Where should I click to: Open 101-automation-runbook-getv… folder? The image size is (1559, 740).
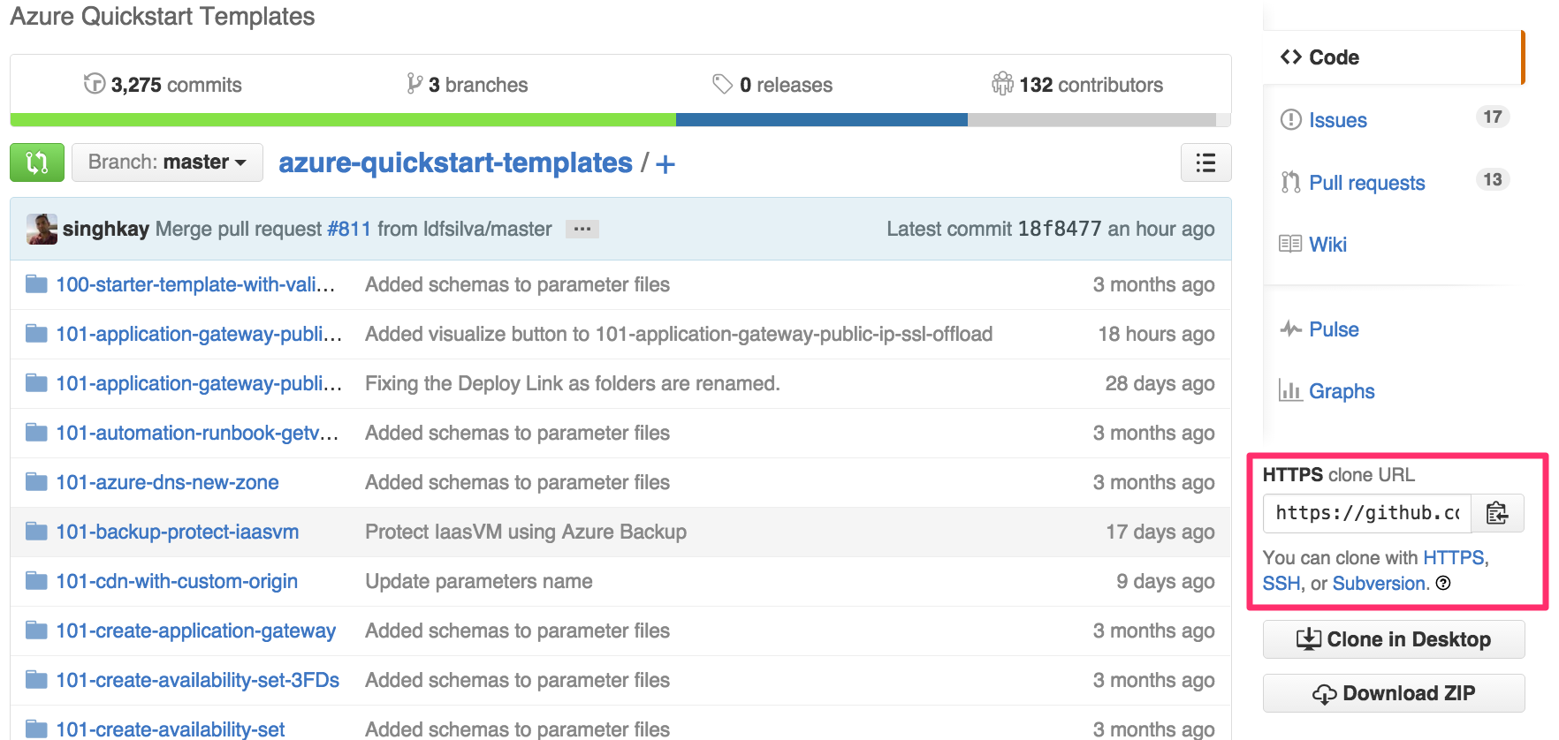[197, 433]
